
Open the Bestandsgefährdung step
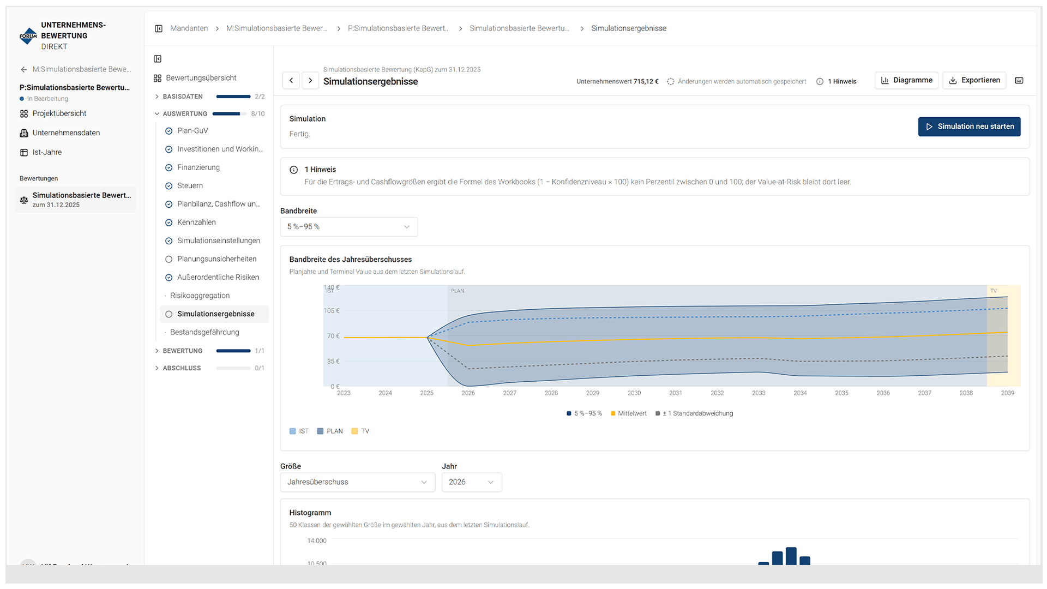214,332
